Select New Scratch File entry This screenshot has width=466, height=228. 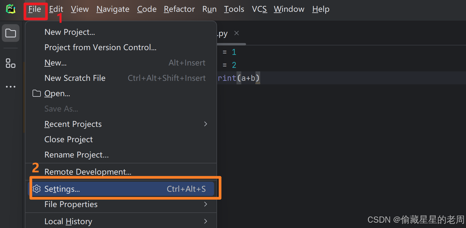(121, 78)
